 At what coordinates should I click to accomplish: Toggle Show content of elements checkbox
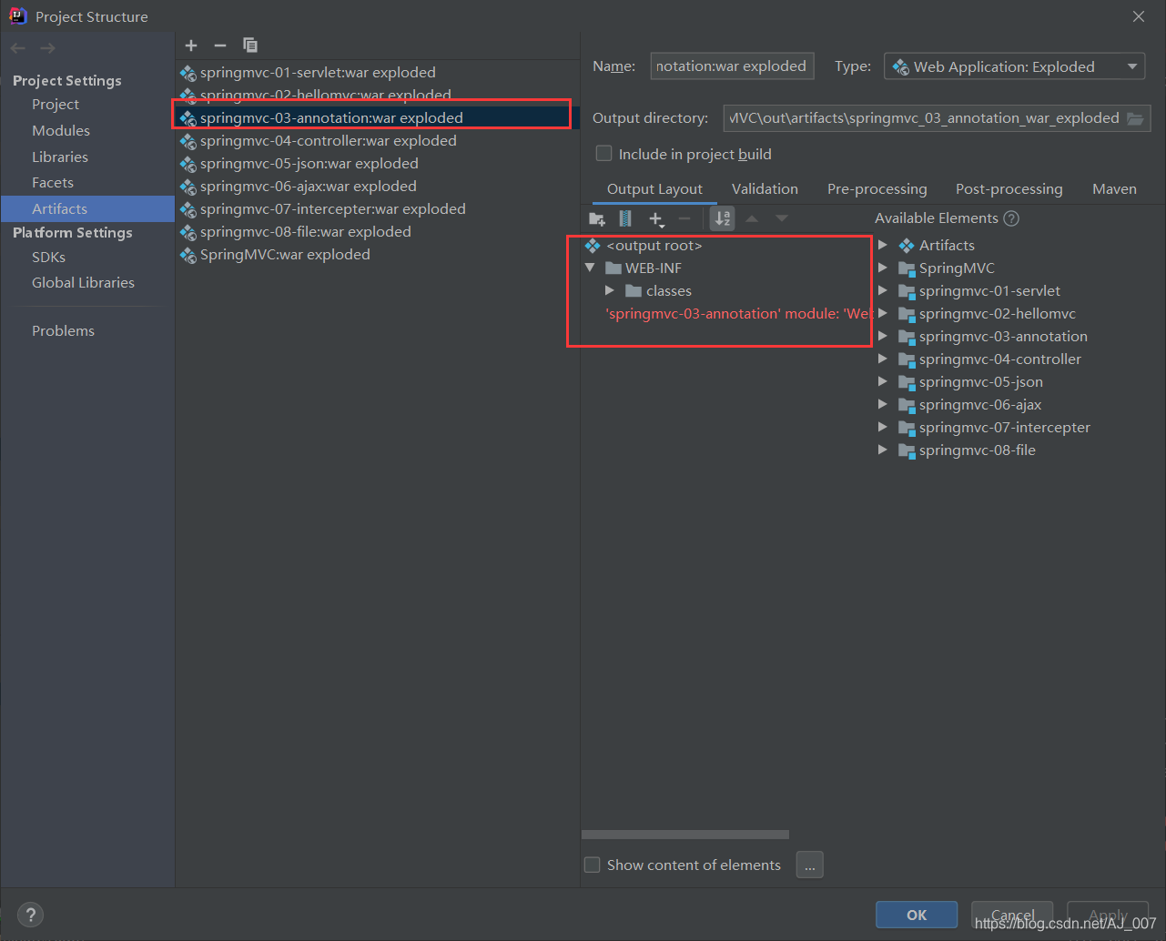(593, 865)
